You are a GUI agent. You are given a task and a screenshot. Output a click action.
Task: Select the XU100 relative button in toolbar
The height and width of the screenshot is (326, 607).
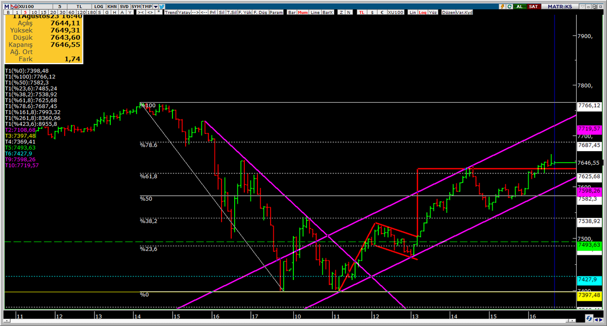(396, 12)
